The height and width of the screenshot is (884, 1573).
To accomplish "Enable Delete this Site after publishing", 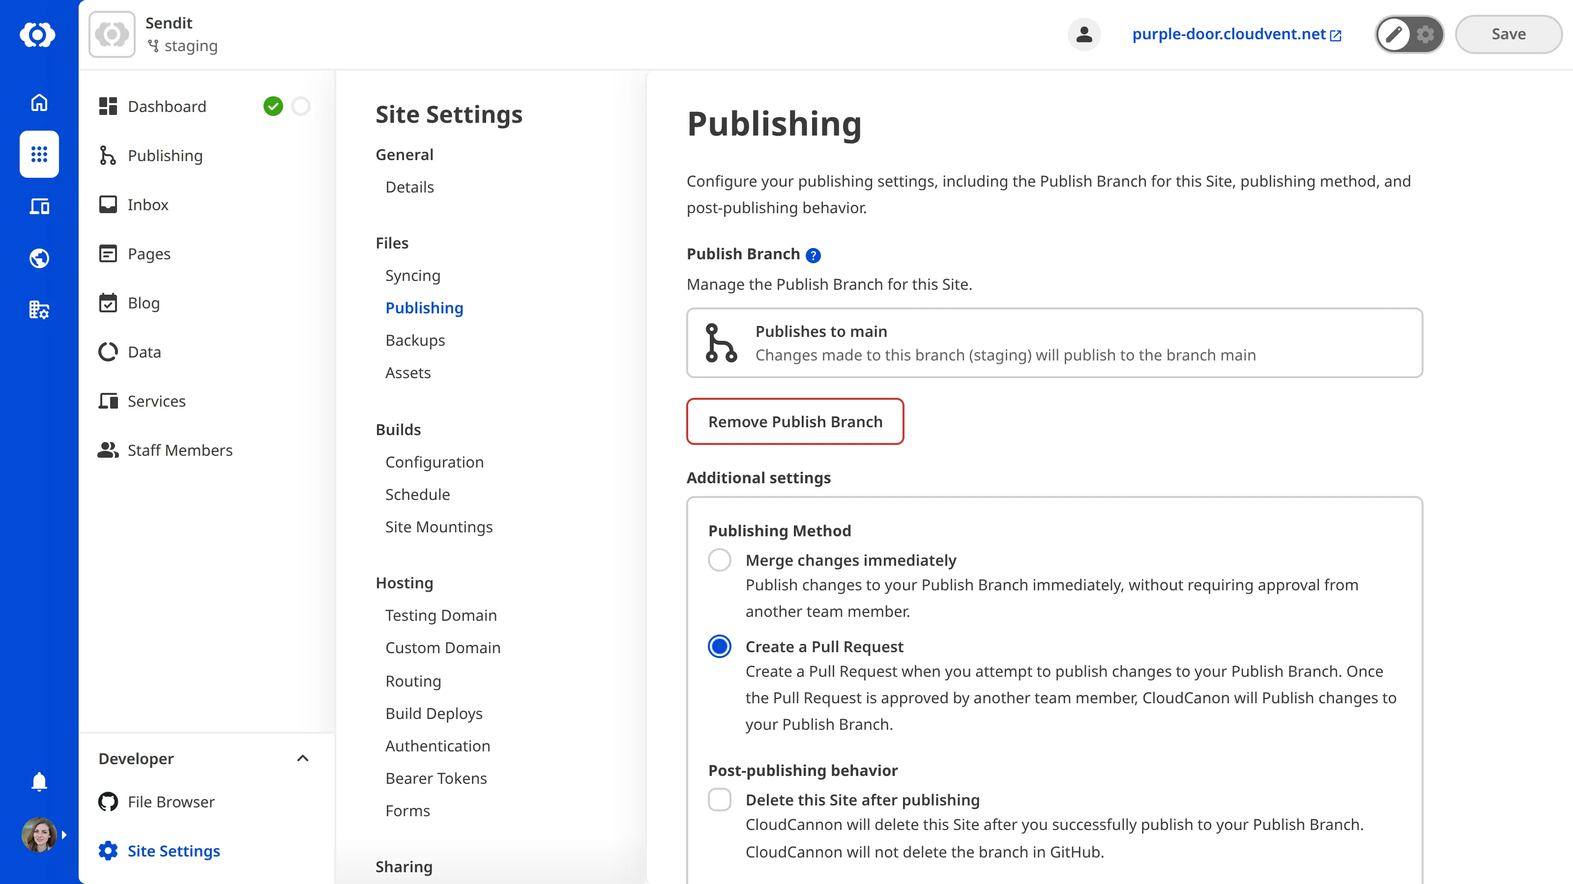I will click(719, 799).
